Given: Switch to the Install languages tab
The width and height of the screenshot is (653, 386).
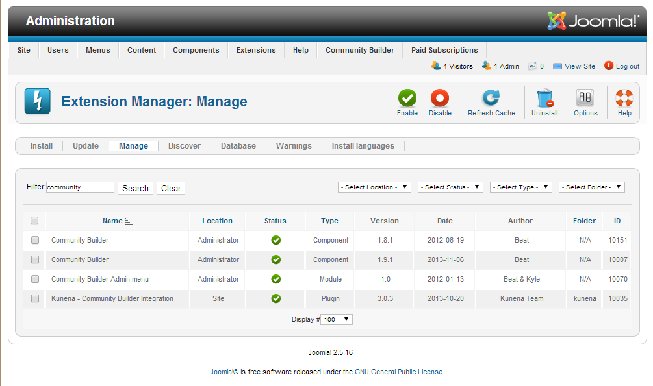Looking at the screenshot, I should click(363, 145).
